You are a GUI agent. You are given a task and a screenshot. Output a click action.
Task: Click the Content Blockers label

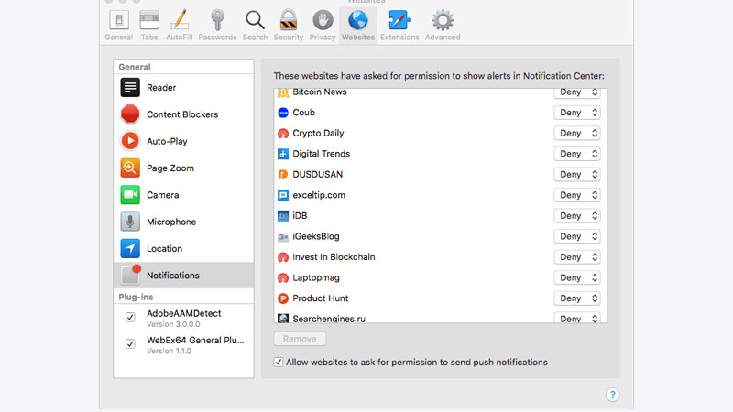pyautogui.click(x=182, y=114)
